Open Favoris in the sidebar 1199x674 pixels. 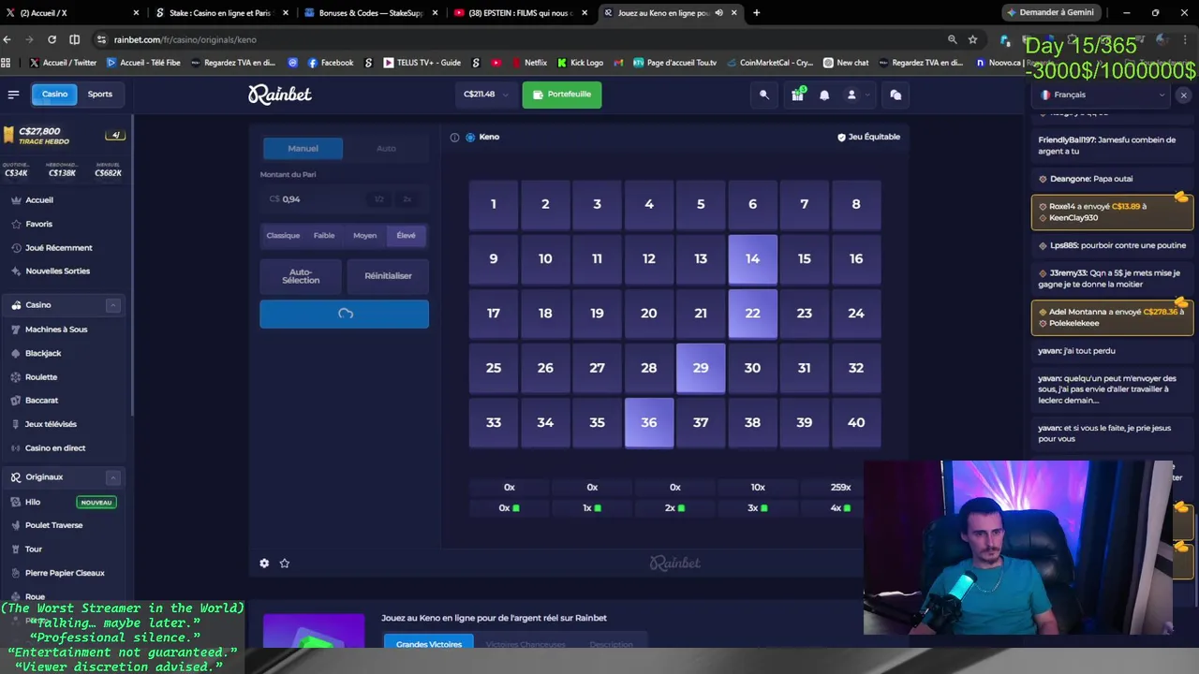pyautogui.click(x=38, y=224)
